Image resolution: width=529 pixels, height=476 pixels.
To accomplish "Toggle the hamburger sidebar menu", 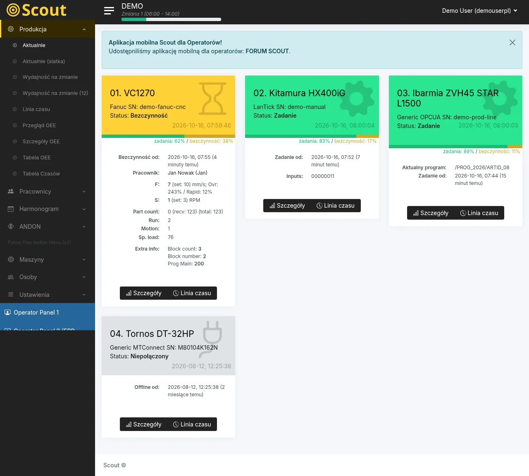I will pyautogui.click(x=109, y=11).
